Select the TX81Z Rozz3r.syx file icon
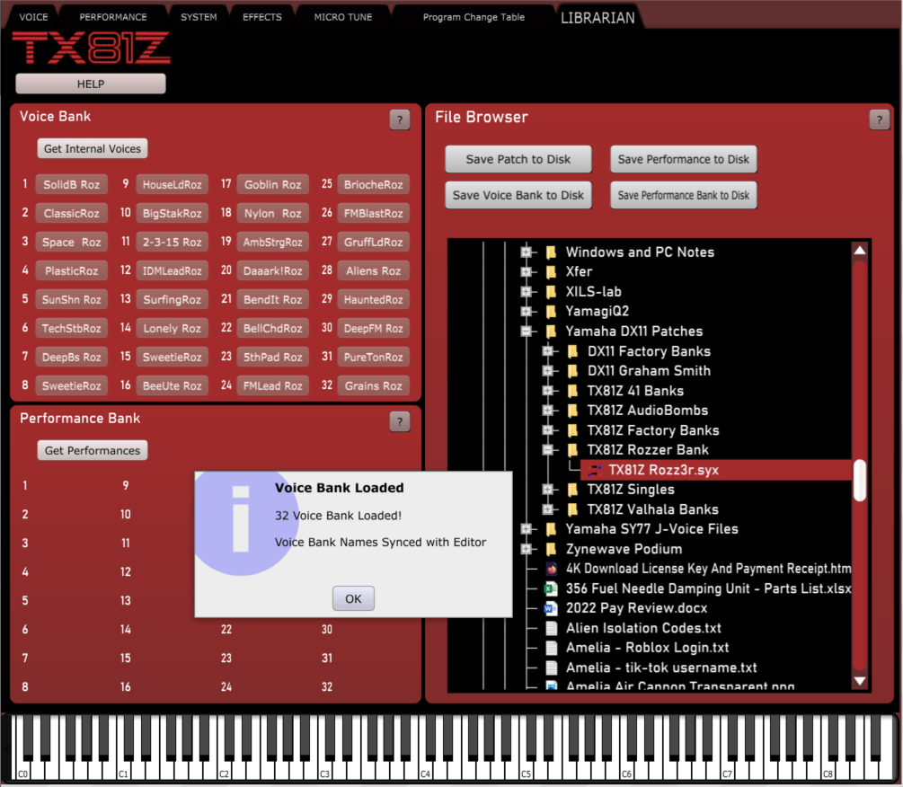This screenshot has height=787, width=903. click(594, 470)
